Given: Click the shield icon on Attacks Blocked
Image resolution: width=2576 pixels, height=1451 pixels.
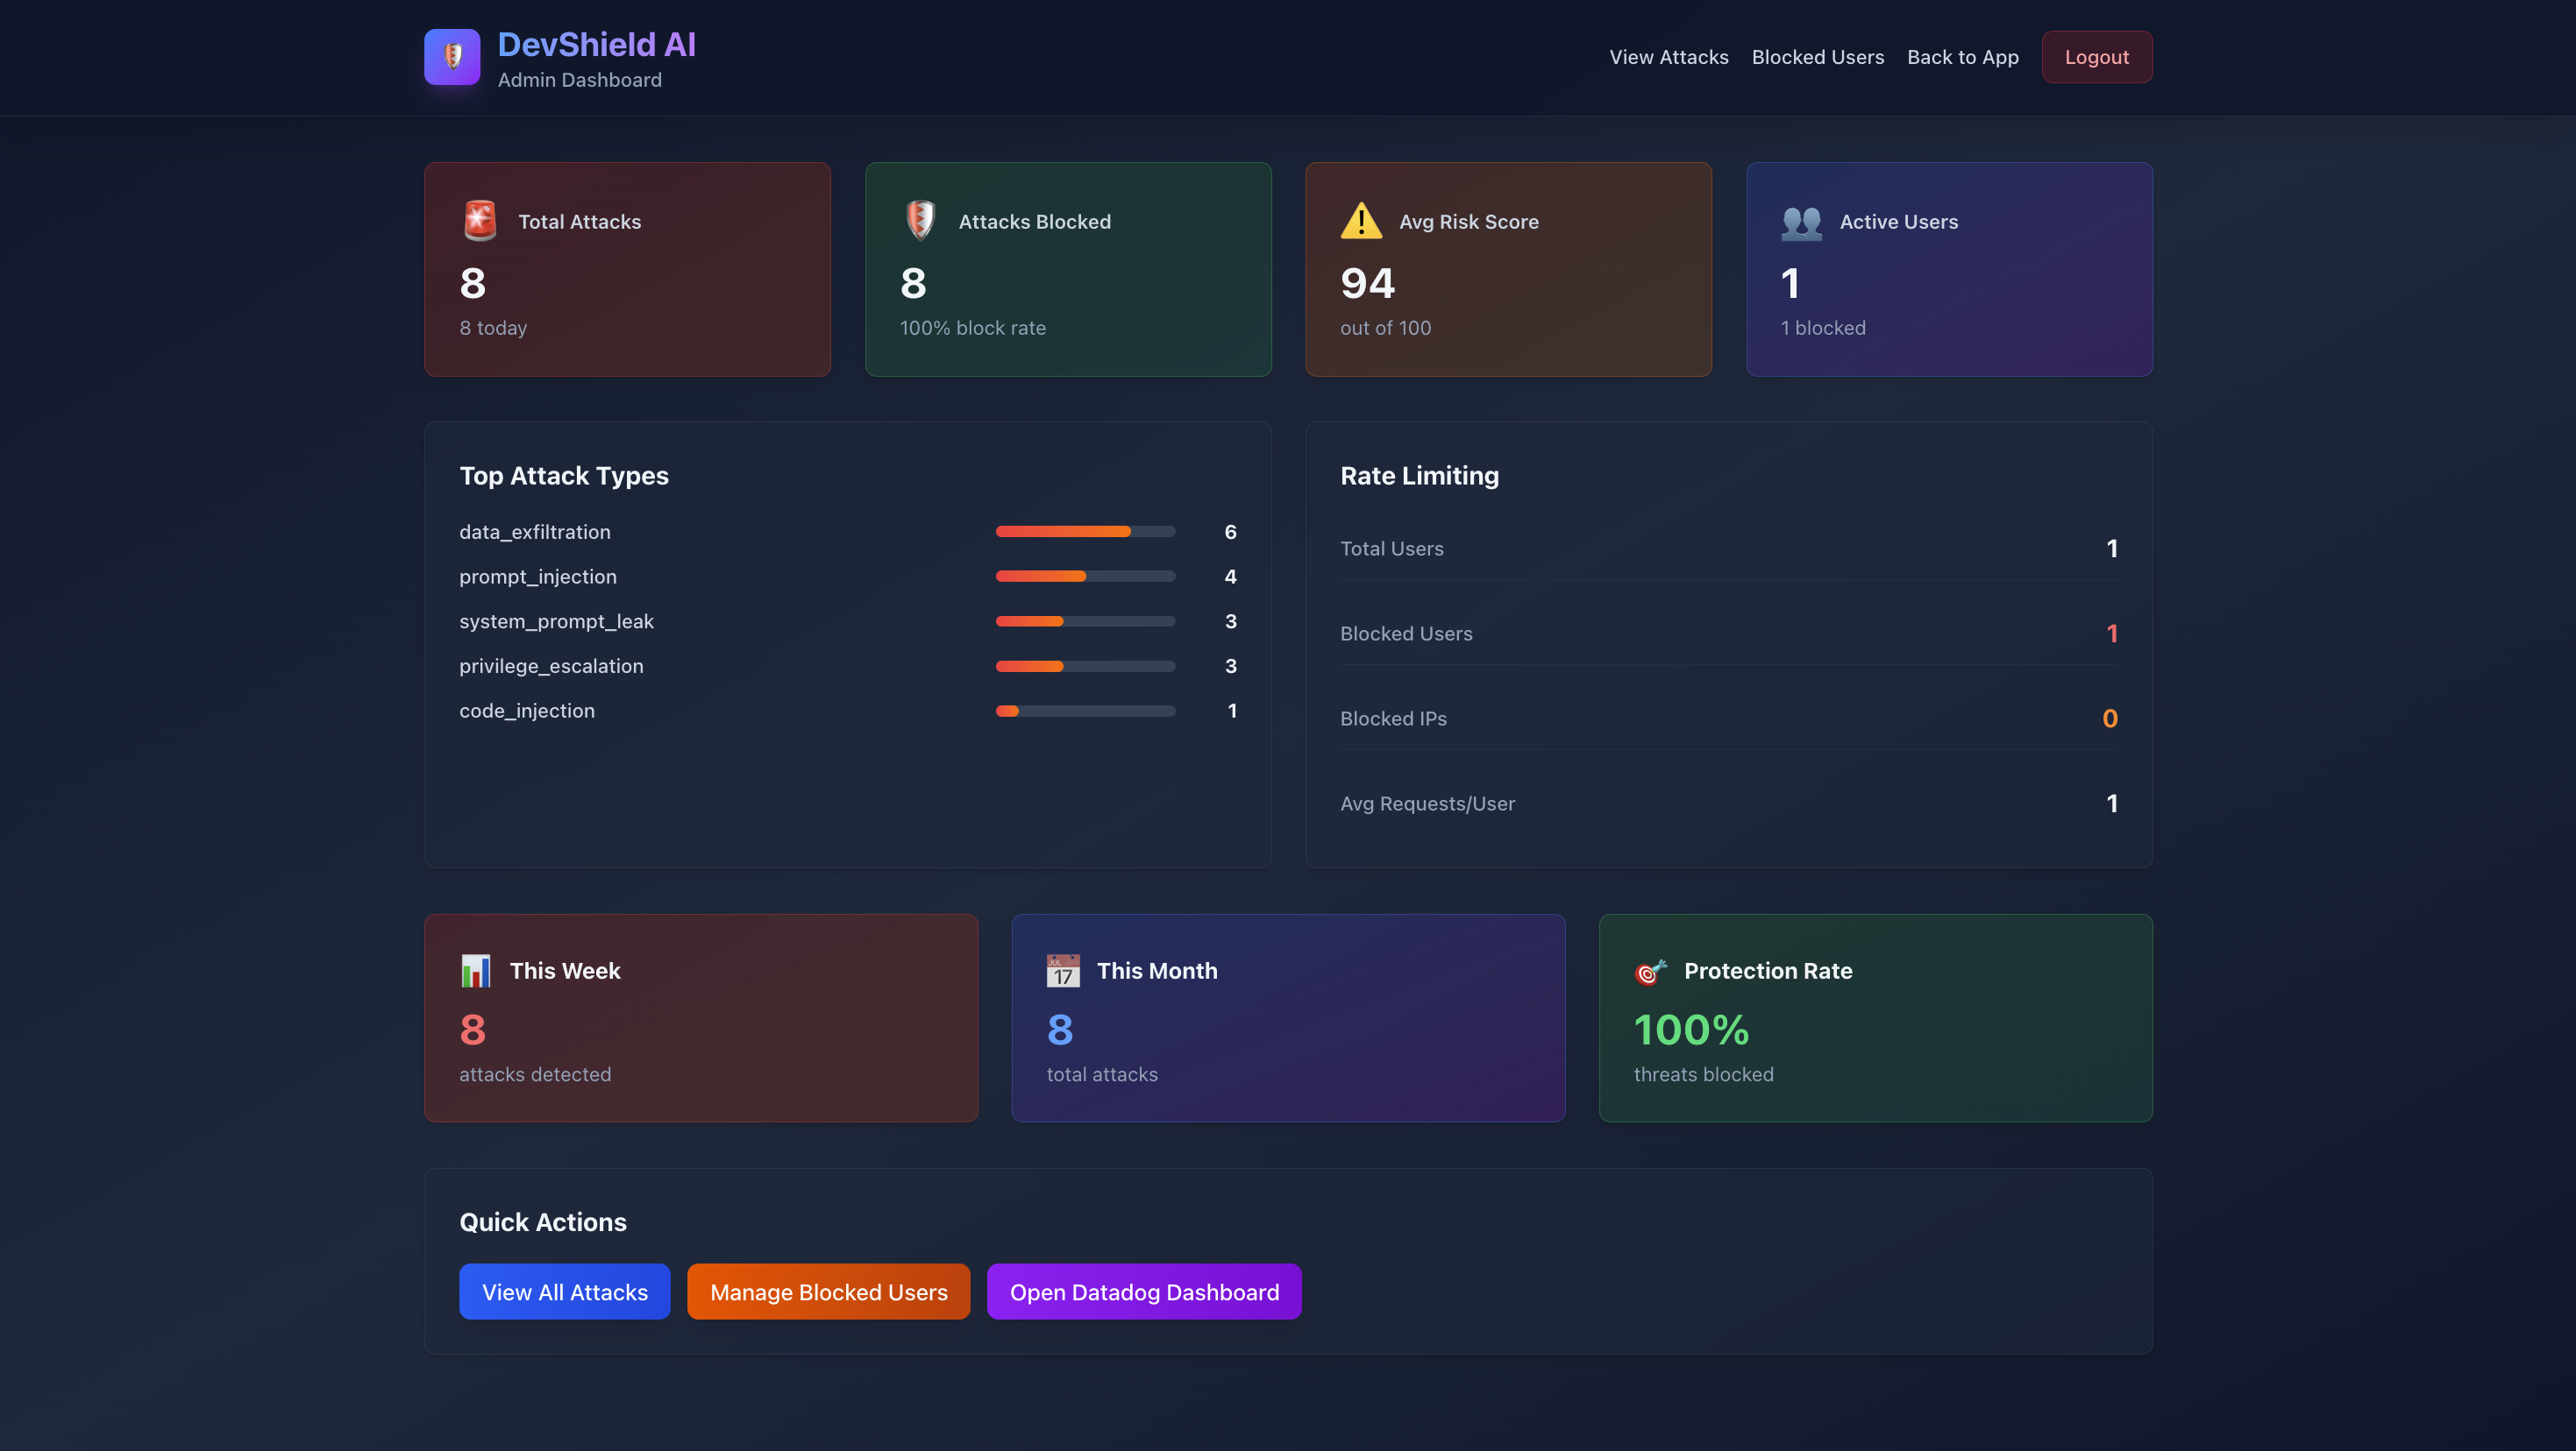Looking at the screenshot, I should point(920,221).
